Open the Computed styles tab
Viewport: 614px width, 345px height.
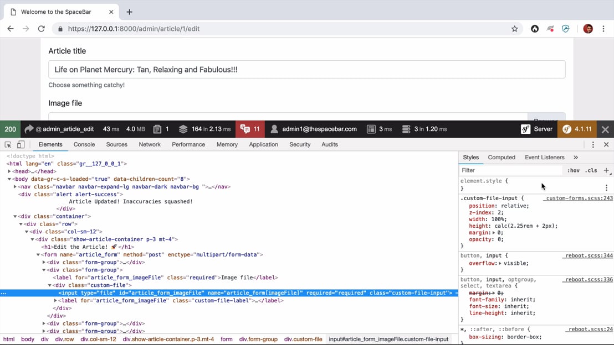point(502,158)
